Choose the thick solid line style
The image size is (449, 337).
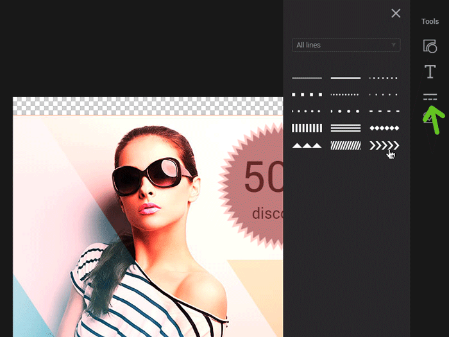click(346, 78)
